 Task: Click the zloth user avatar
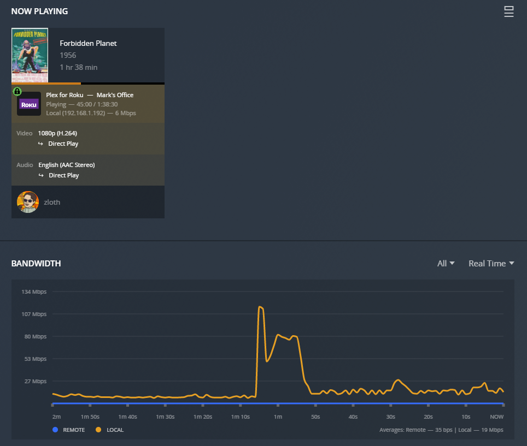click(28, 202)
